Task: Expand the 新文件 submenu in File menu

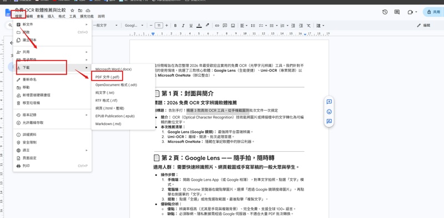Action: pyautogui.click(x=52, y=24)
